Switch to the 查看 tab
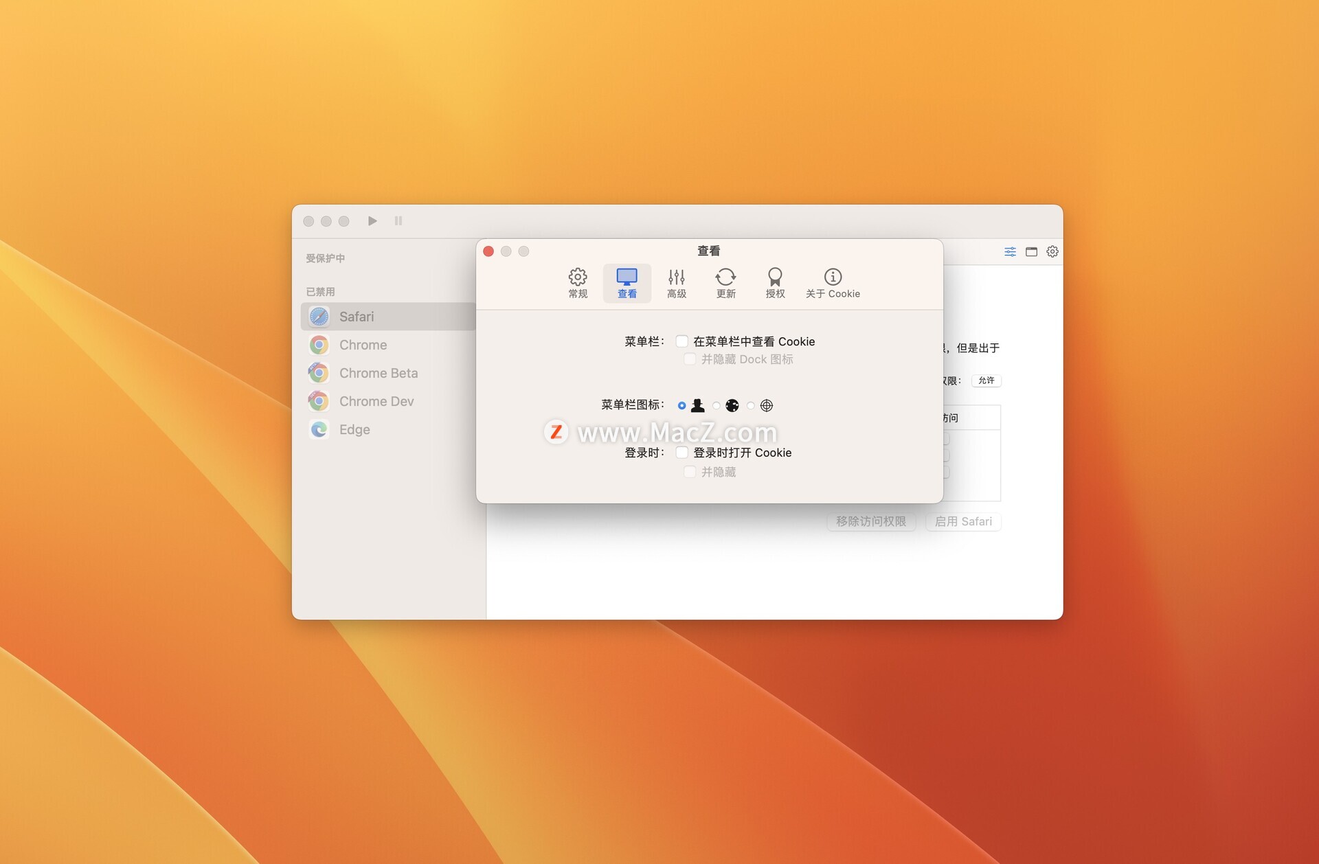The image size is (1319, 864). (x=627, y=283)
